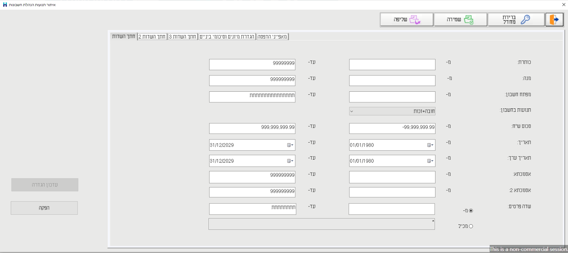Open the תאריך ערך from-date picker

pos(430,161)
